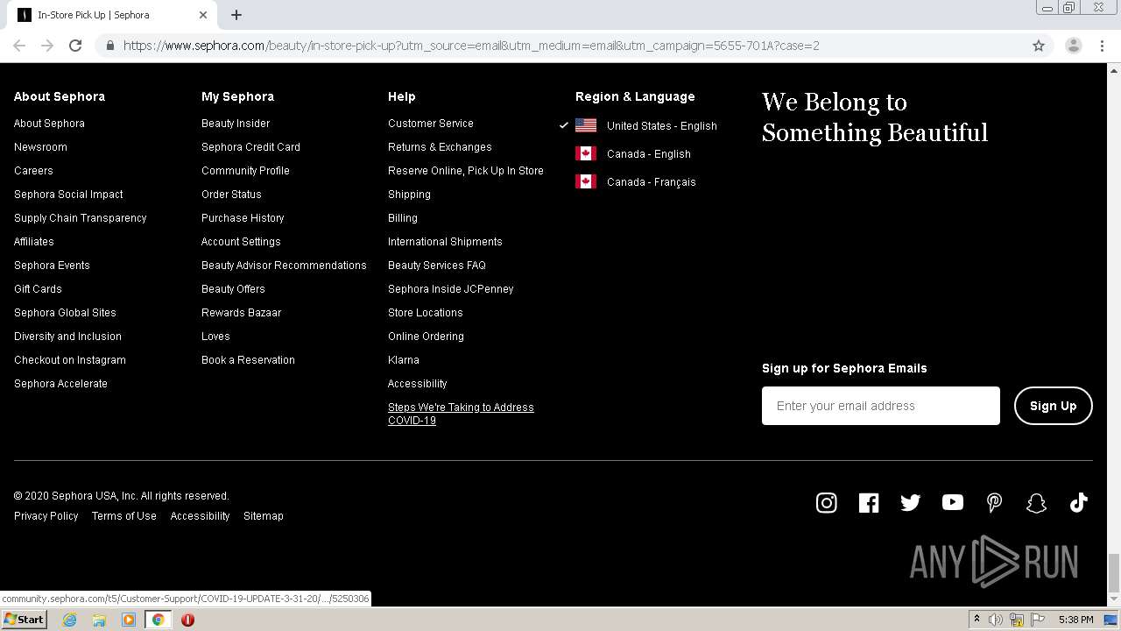This screenshot has width=1121, height=631.
Task: Open Sephora Credit Card link
Action: coord(250,147)
